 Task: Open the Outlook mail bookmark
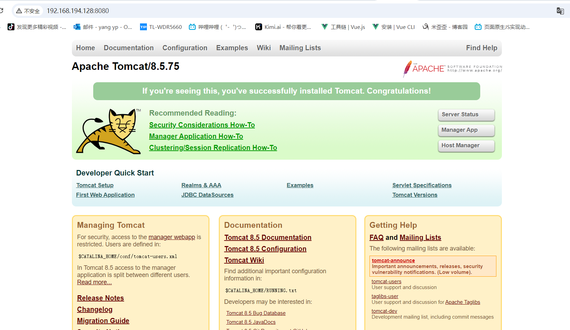pos(103,27)
